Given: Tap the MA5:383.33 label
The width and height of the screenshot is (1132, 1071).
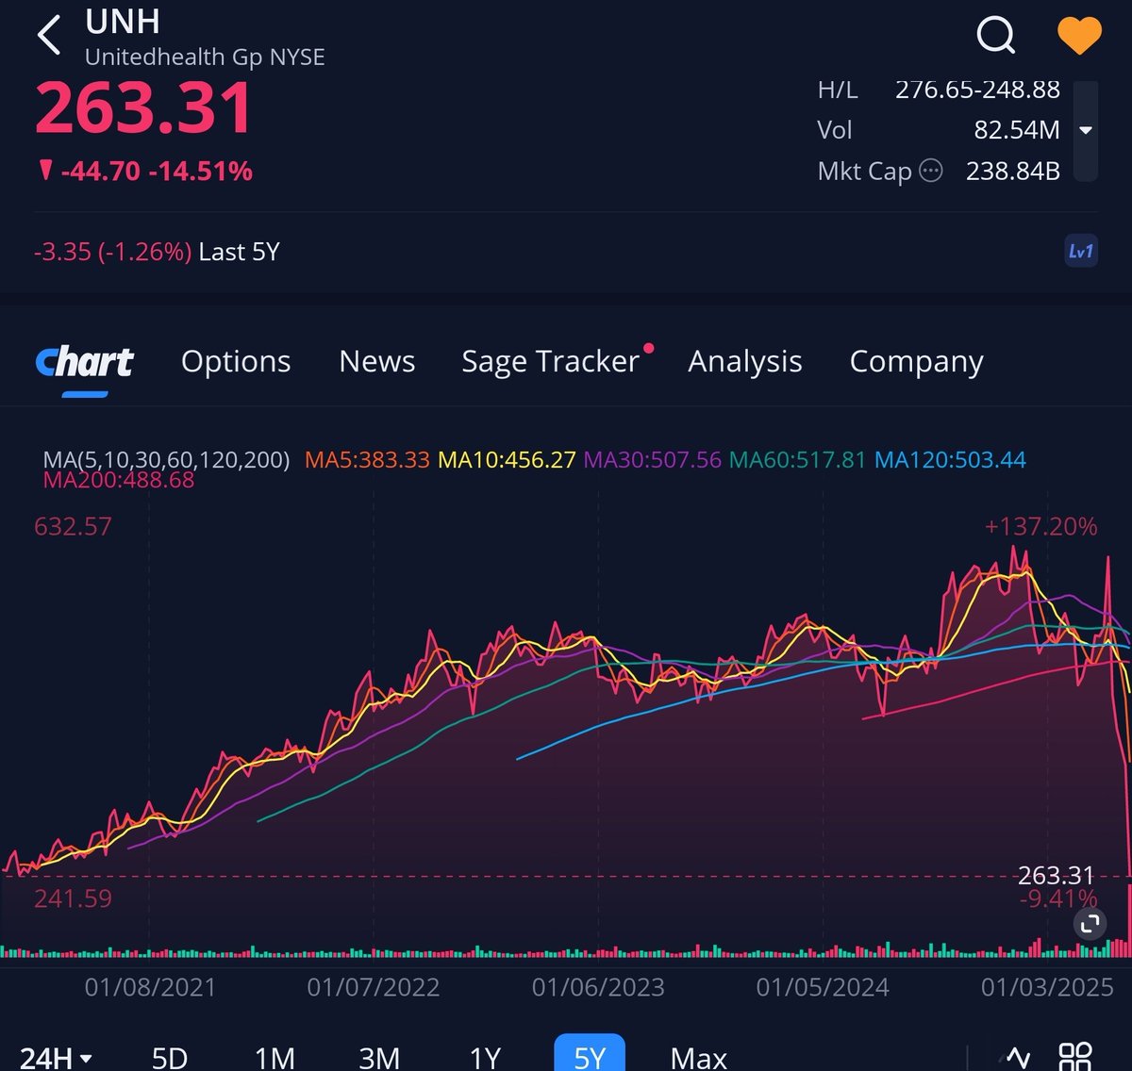Looking at the screenshot, I should click(x=367, y=459).
